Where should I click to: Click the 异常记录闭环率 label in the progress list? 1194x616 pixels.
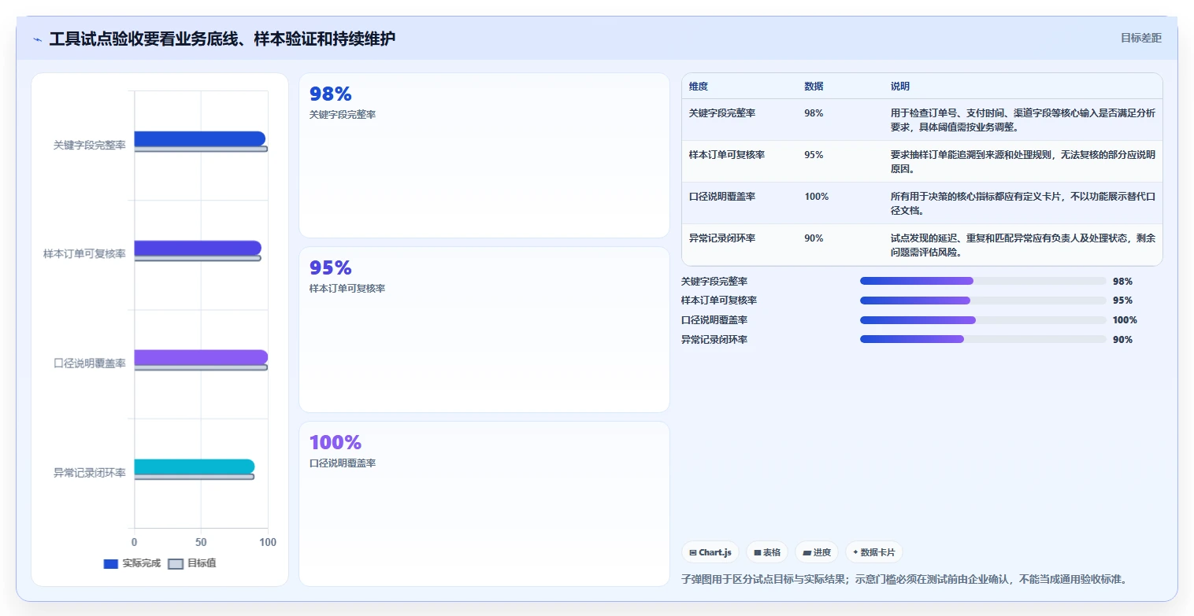point(714,340)
